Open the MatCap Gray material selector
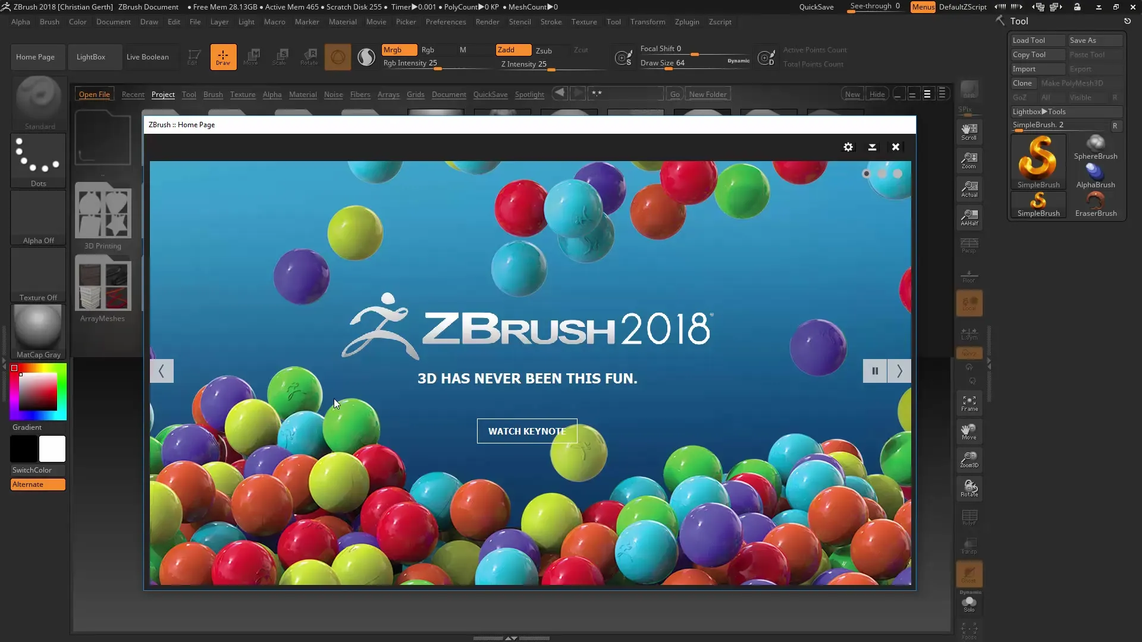This screenshot has height=642, width=1142. [x=38, y=332]
